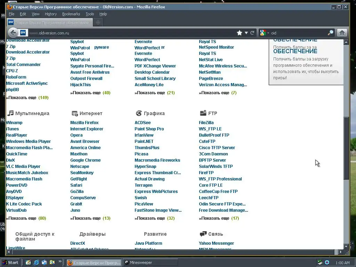
Task: Click the Firefox taskbar button
Action: point(94,262)
